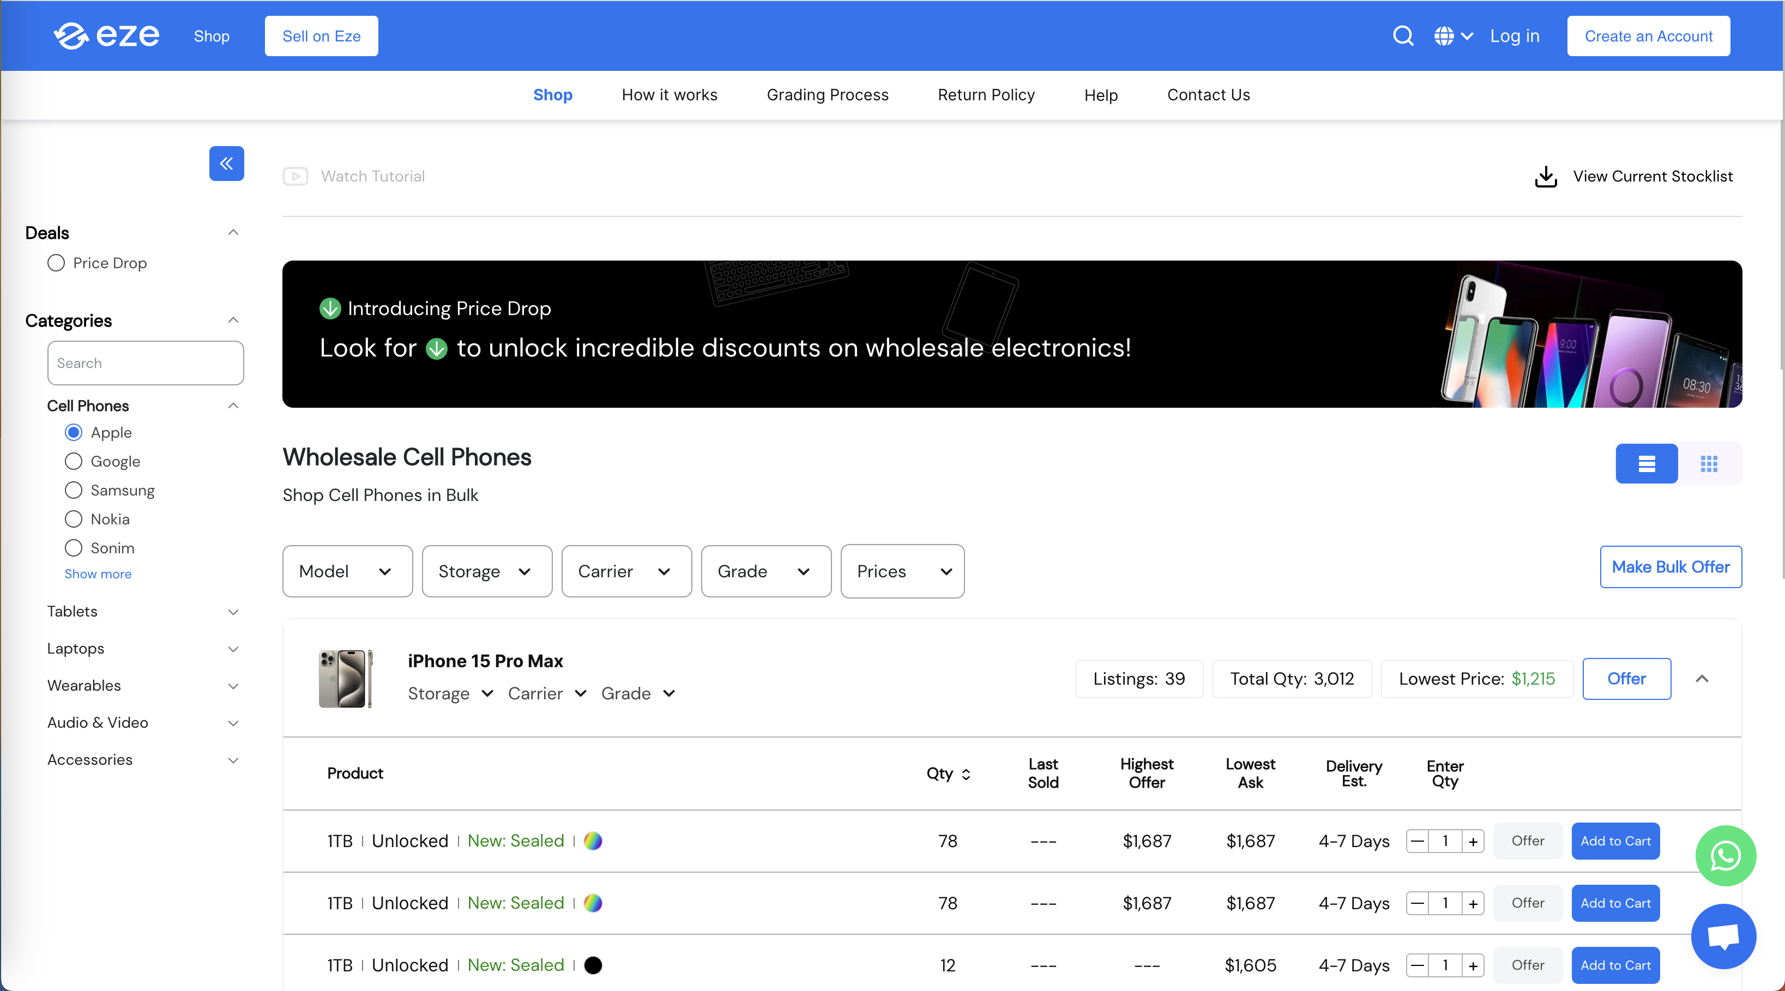Click Make Bulk Offer button
The height and width of the screenshot is (991, 1785).
click(x=1671, y=567)
